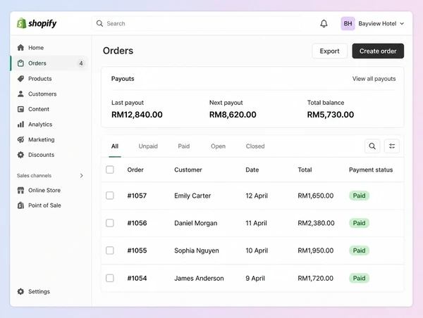Click the BH account avatar
Image resolution: width=423 pixels, height=318 pixels.
(348, 24)
